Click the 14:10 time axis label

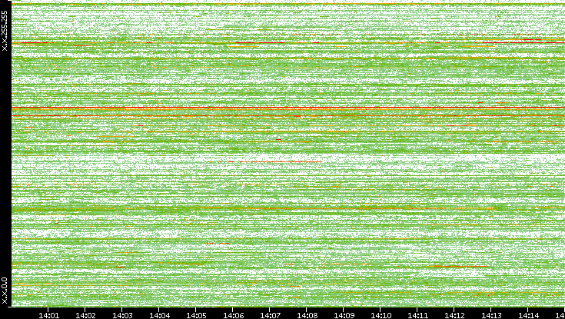tap(381, 315)
